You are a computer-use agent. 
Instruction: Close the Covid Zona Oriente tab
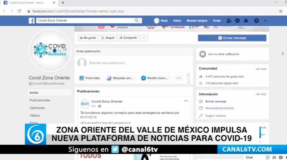tap(54, 3)
